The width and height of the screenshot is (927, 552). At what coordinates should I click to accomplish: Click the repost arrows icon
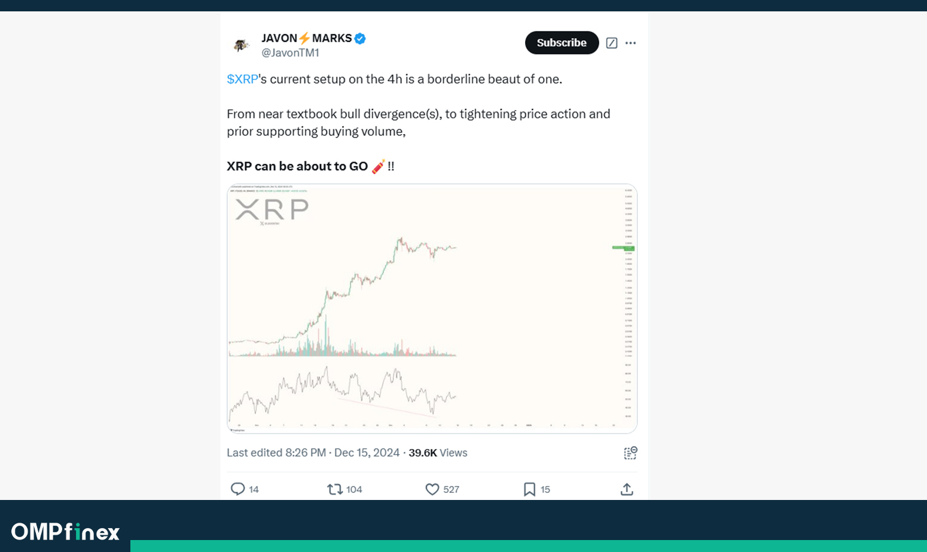tap(334, 489)
